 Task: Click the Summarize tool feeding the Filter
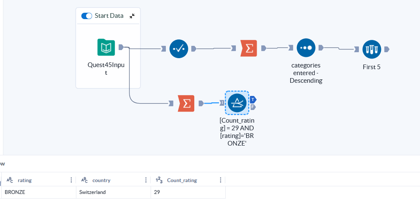coord(186,103)
